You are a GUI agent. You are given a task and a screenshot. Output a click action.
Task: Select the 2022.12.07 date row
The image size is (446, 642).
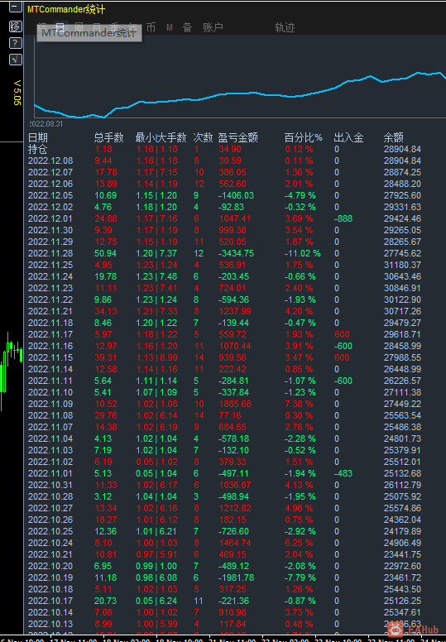50,172
